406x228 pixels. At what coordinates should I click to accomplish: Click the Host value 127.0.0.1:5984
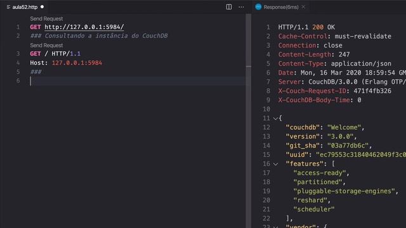coord(77,63)
